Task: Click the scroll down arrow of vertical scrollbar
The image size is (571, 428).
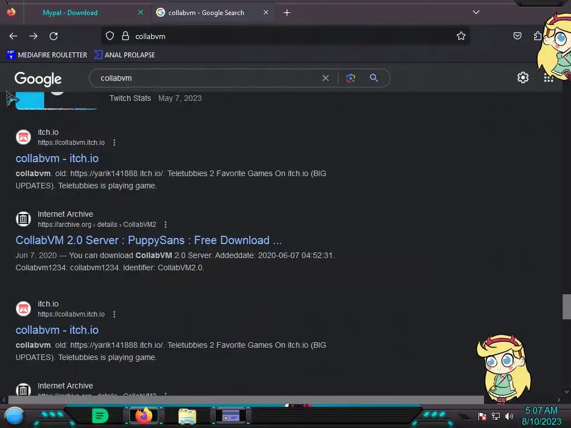Action: pos(567,392)
